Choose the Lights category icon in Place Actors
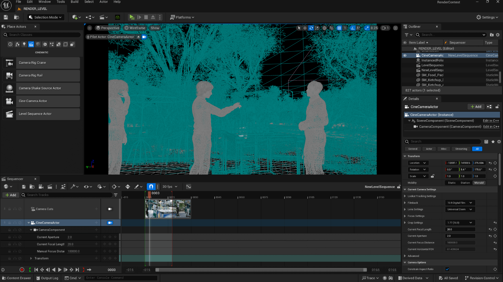This screenshot has height=282, width=503. [x=24, y=44]
